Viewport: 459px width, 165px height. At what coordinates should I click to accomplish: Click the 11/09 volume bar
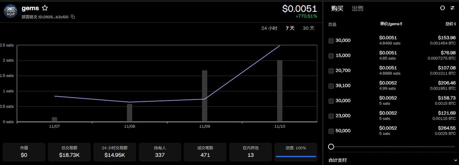click(x=205, y=96)
